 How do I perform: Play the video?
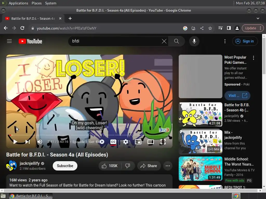[x=15, y=142]
